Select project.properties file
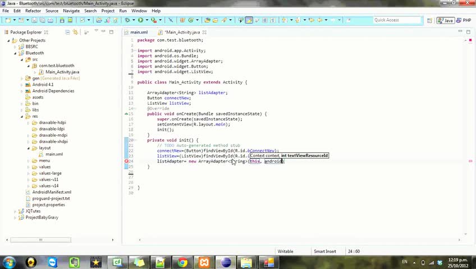This screenshot has height=269, width=476. 49,205
